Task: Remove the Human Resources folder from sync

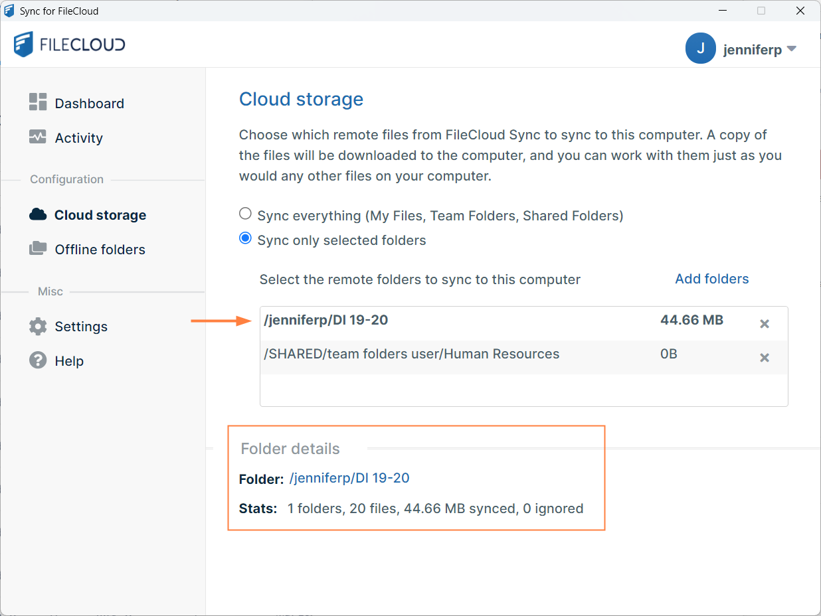Action: click(765, 358)
